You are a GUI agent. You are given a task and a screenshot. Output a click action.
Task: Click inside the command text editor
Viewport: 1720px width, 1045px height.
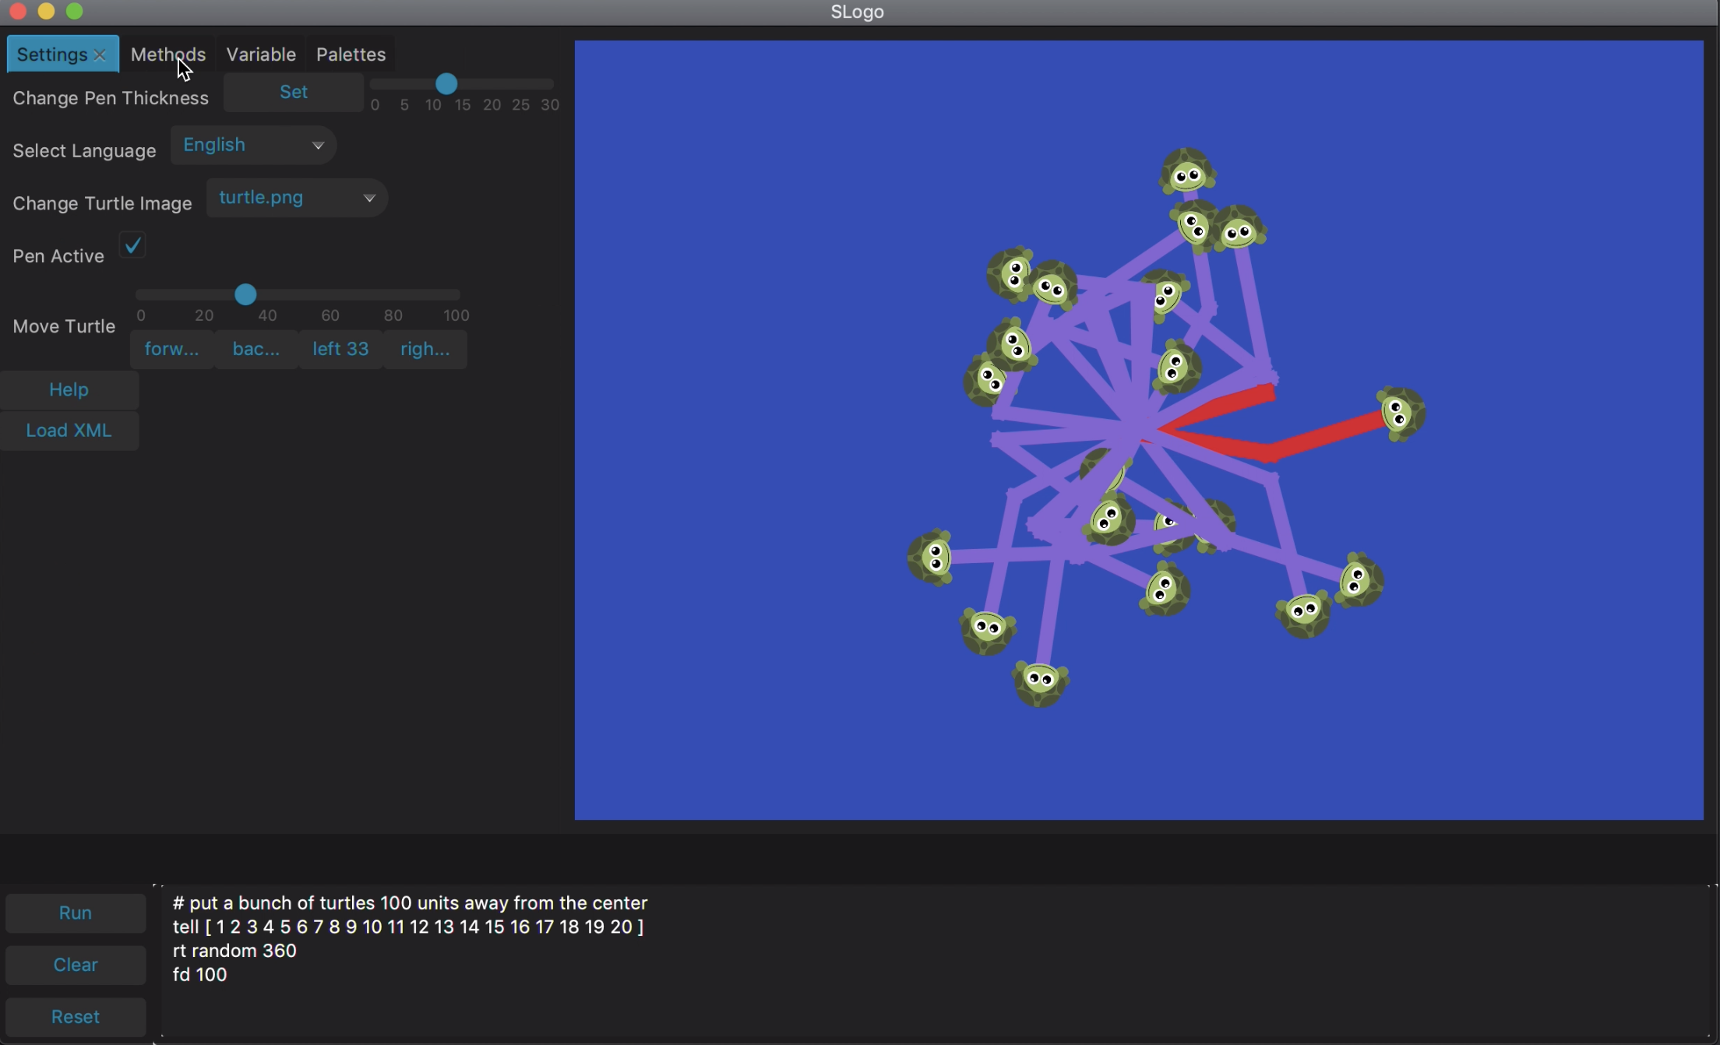935,963
